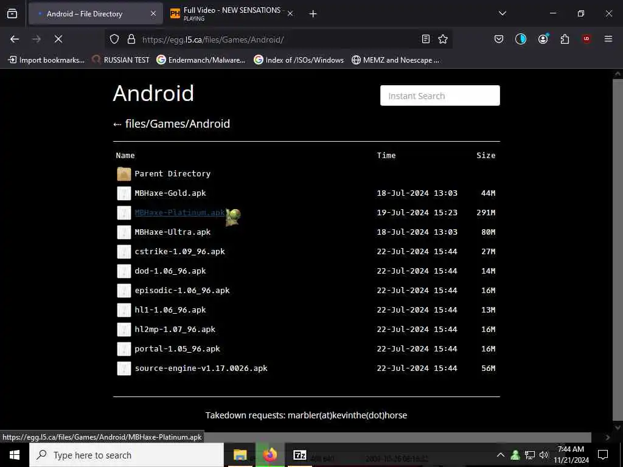Show hidden system tray icons
Viewport: 623px width, 467px height.
pos(501,455)
